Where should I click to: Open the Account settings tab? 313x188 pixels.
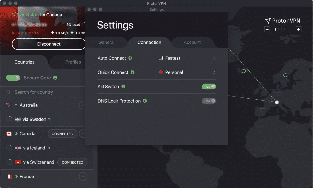tap(192, 42)
